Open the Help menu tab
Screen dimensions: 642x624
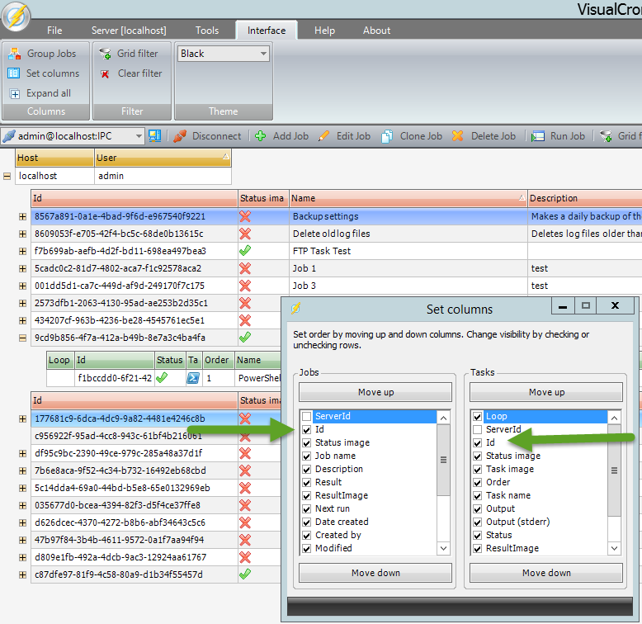point(324,31)
